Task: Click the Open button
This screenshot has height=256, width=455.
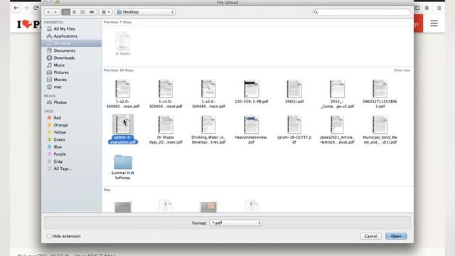Action: click(396, 236)
